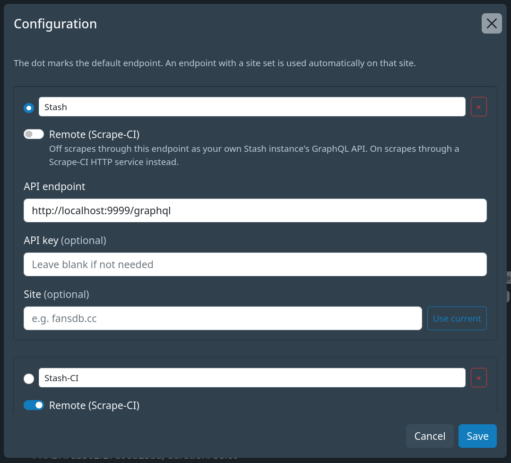Close the Configuration dialog with the X

pos(492,24)
